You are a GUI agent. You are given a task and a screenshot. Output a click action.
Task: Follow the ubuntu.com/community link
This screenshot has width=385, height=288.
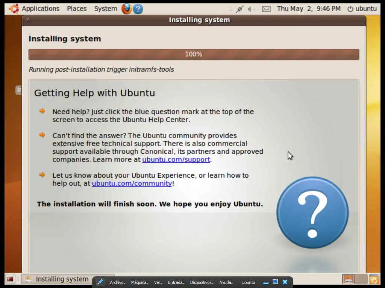point(132,183)
